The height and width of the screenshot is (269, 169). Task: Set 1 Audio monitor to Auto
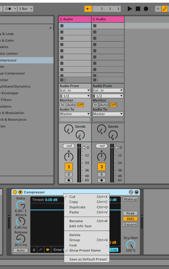click(x=71, y=105)
